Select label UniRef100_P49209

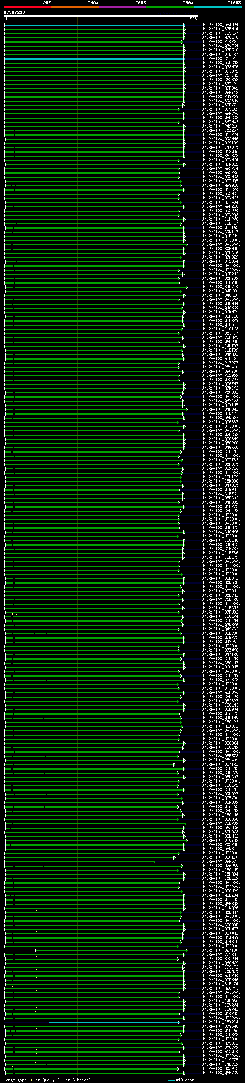click(x=219, y=97)
